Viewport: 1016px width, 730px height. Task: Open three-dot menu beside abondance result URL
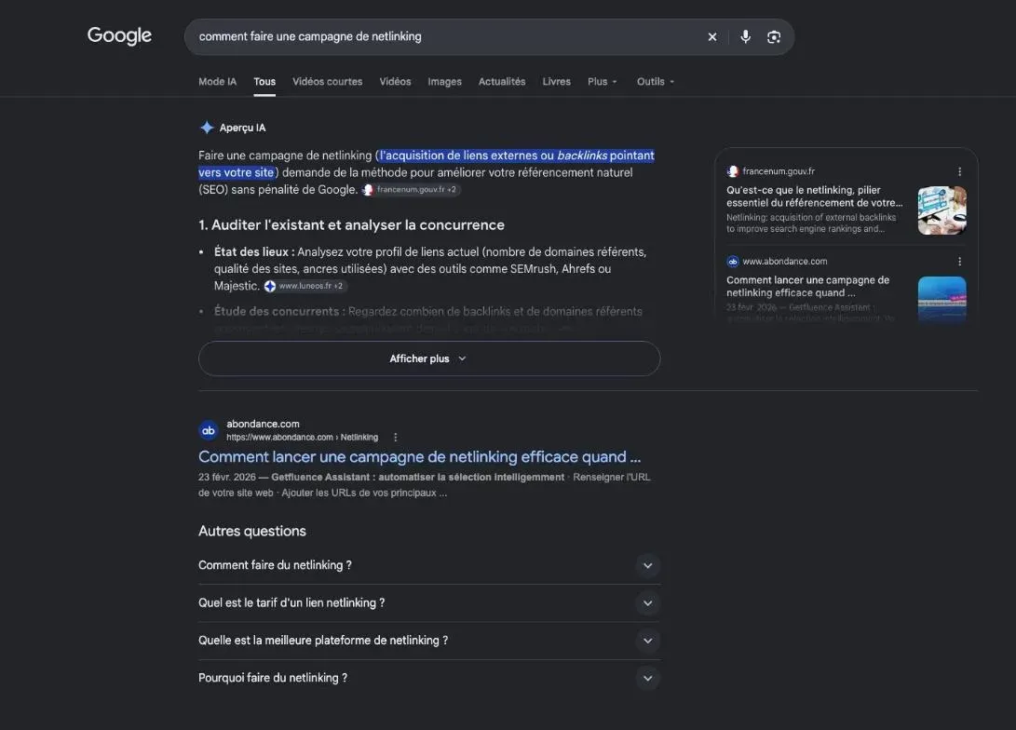[x=395, y=438]
